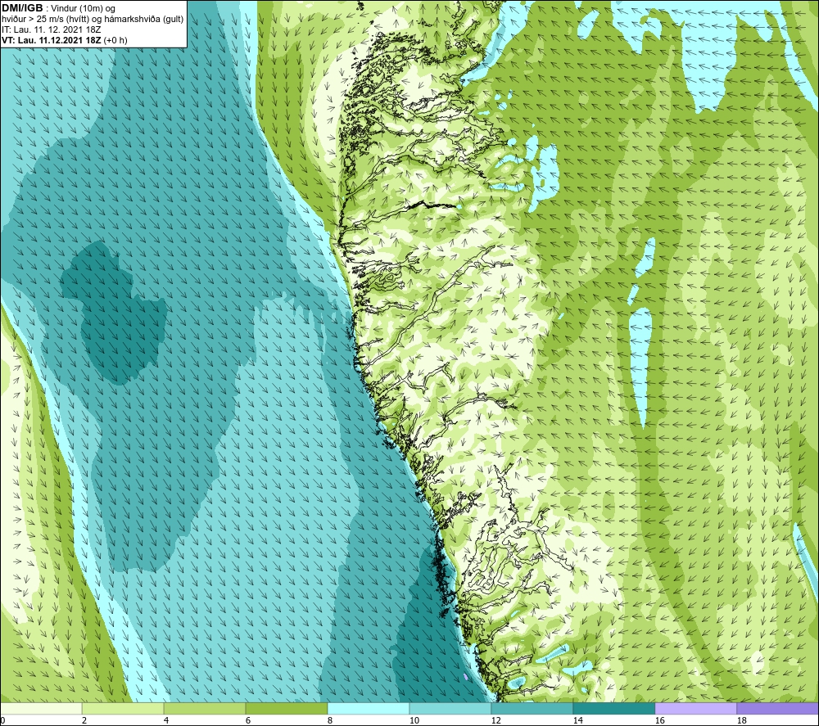Click the 10–12 m/s light teal swatch
Screen dimensions: 819x726
(450, 708)
